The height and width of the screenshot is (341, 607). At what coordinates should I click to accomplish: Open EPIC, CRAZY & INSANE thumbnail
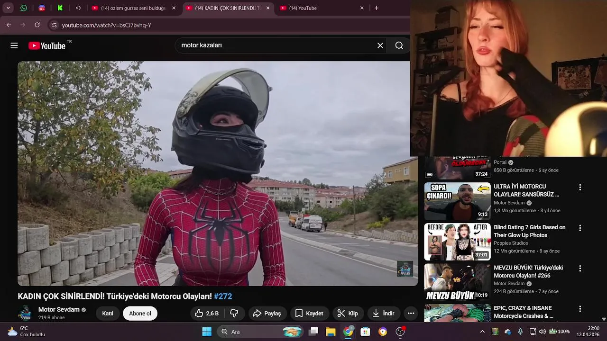click(457, 313)
